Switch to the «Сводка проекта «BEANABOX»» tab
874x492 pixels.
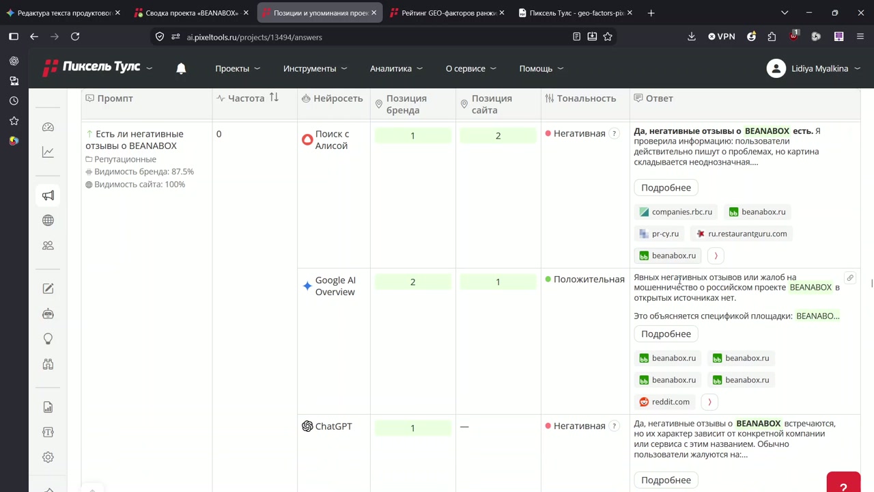tap(192, 13)
